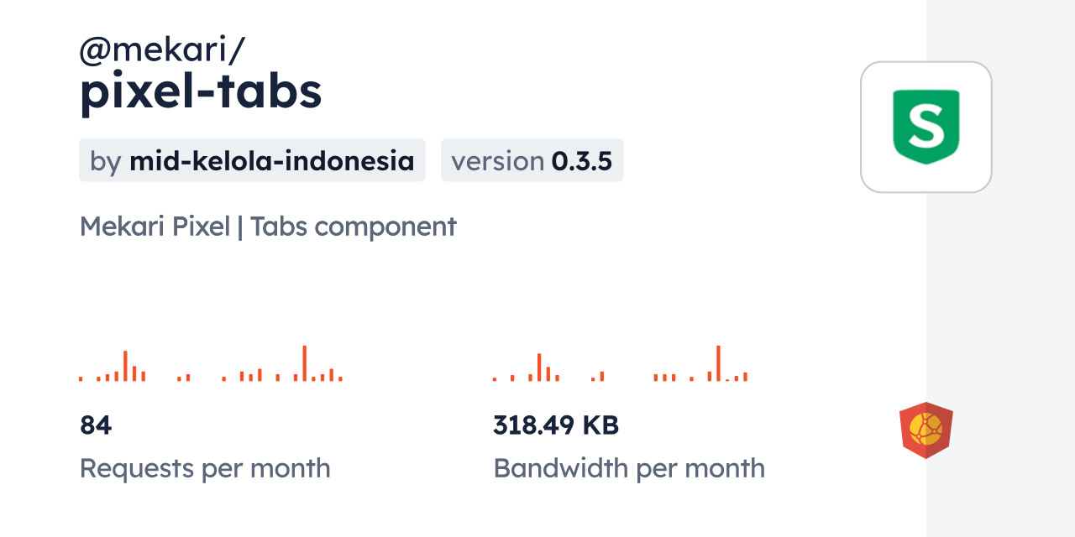The height and width of the screenshot is (537, 1075).
Task: Click the version 0.3.5 badge
Action: 532,160
